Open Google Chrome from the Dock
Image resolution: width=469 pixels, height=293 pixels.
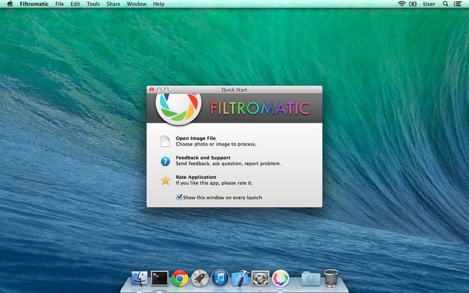click(179, 278)
